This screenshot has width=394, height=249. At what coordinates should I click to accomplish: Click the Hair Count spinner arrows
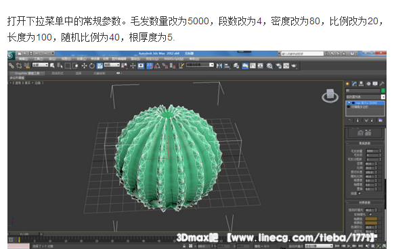click(380, 151)
